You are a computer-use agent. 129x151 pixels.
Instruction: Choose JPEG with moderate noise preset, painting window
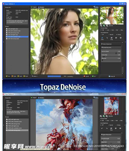click(x=17, y=122)
